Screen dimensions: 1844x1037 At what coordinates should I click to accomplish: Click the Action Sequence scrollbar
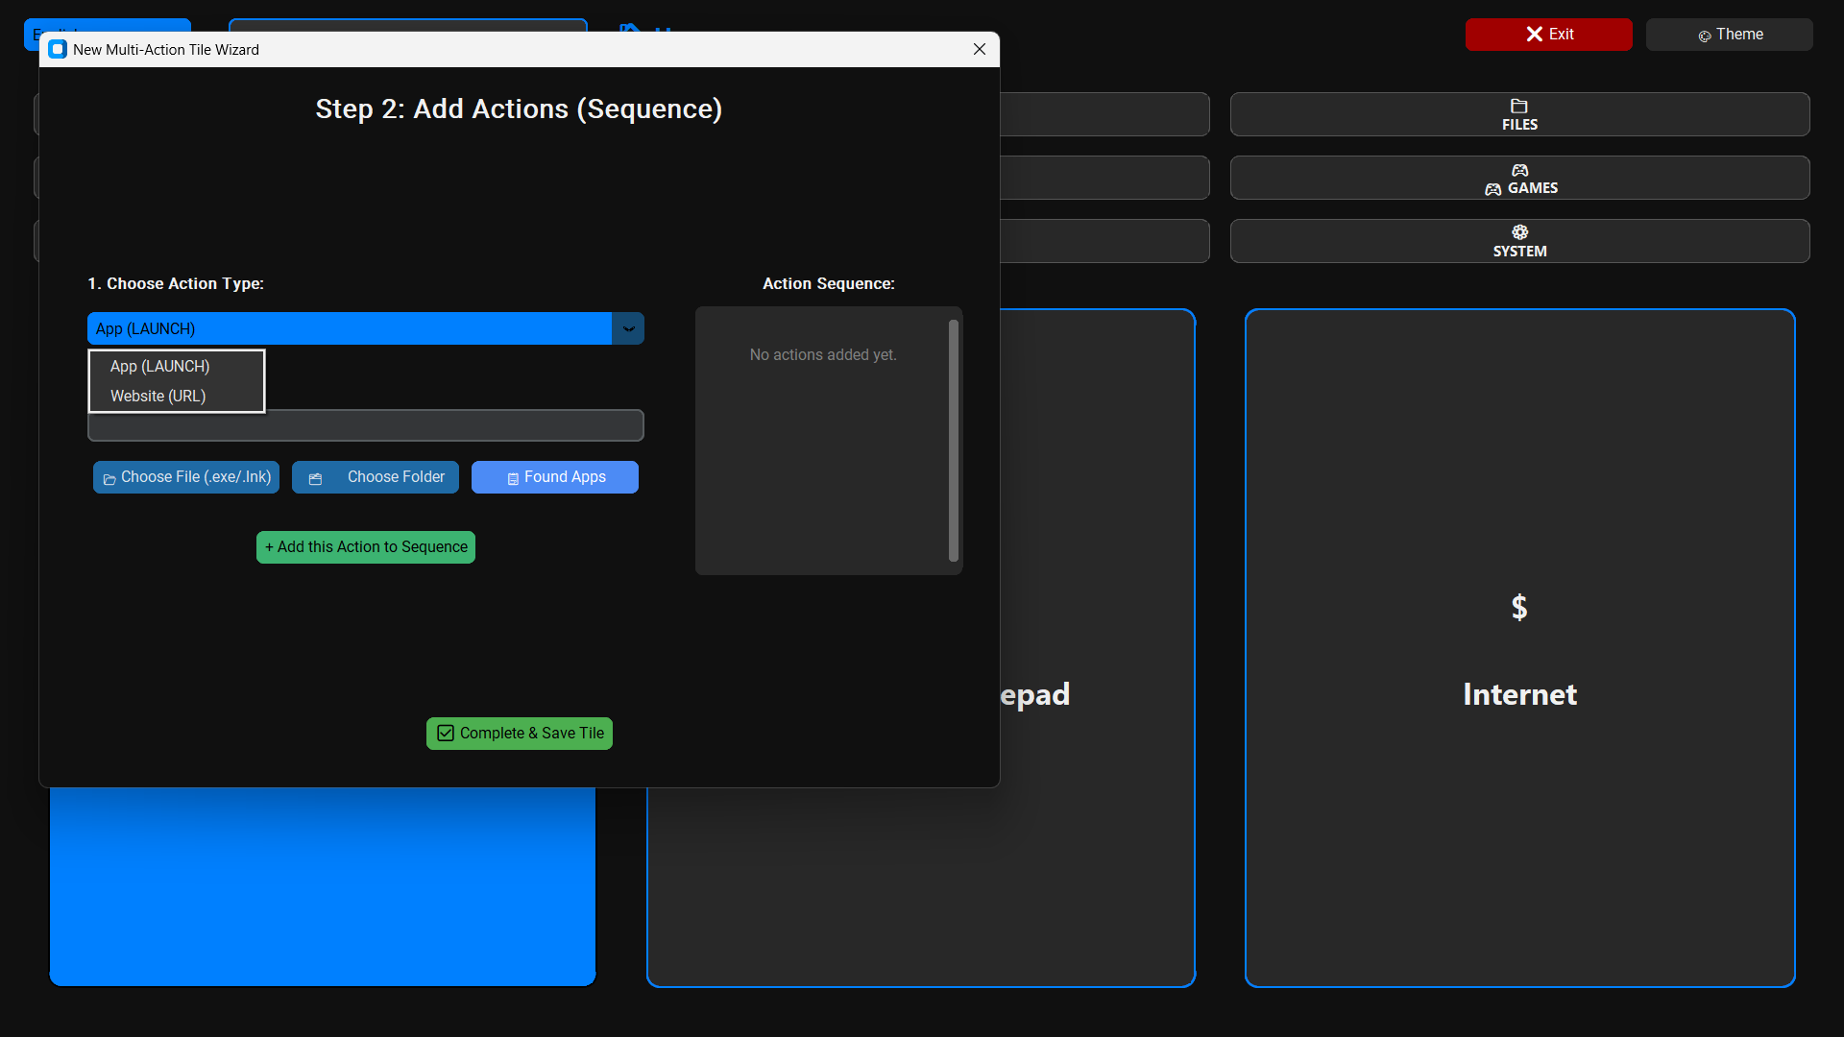coord(953,441)
